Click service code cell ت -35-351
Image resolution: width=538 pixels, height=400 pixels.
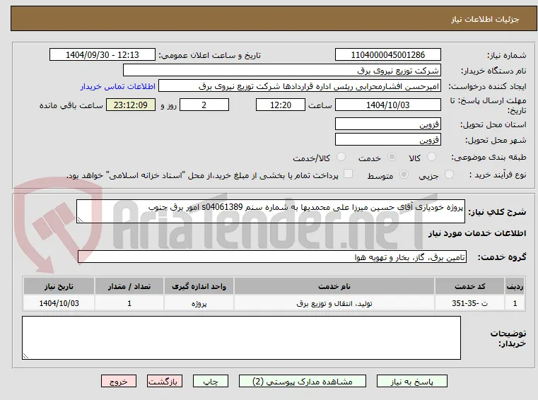tap(469, 304)
